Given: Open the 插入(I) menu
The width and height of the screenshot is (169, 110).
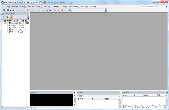Looking at the screenshot, I should (31, 7).
